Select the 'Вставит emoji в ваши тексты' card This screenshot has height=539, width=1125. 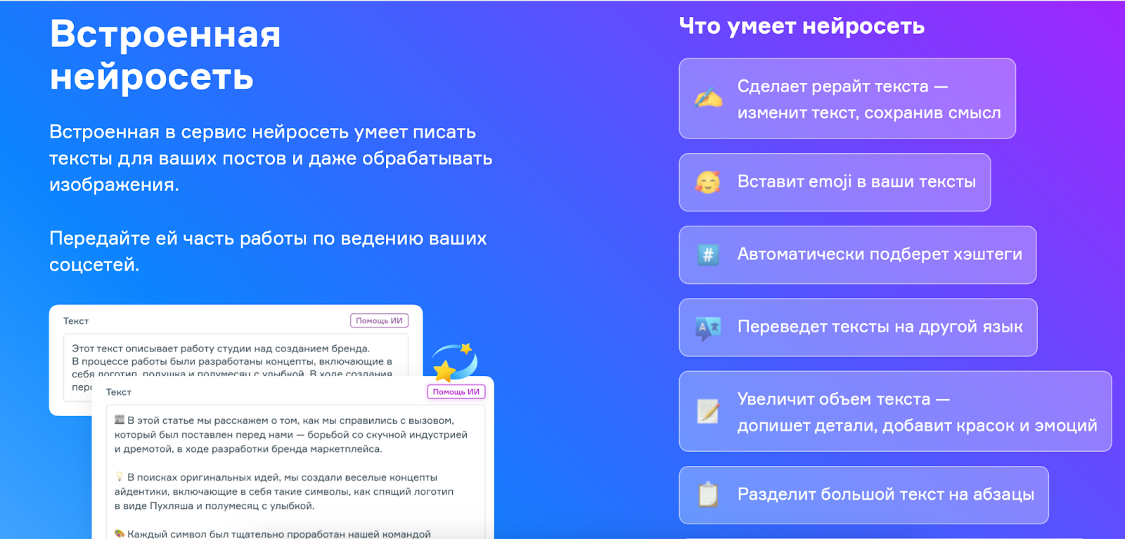(x=835, y=182)
